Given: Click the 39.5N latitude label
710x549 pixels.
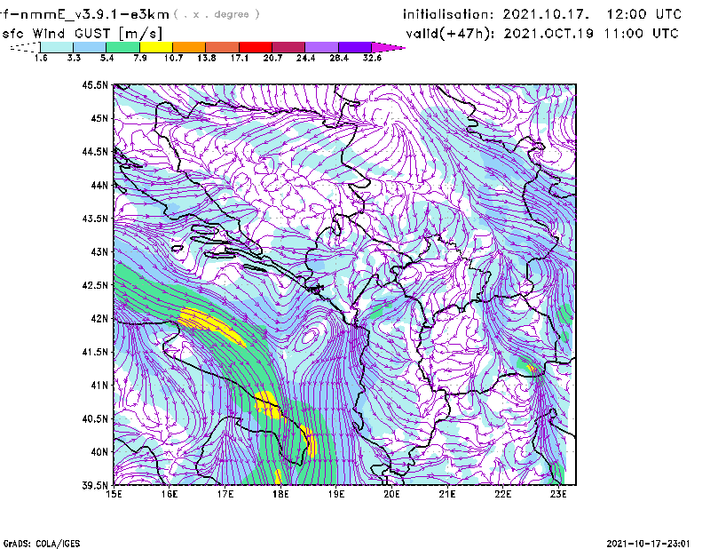Looking at the screenshot, I should pos(95,486).
